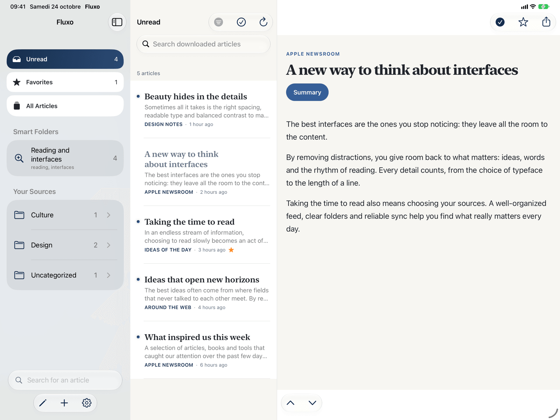
Task: Go to previous article arrow
Action: pos(290,403)
